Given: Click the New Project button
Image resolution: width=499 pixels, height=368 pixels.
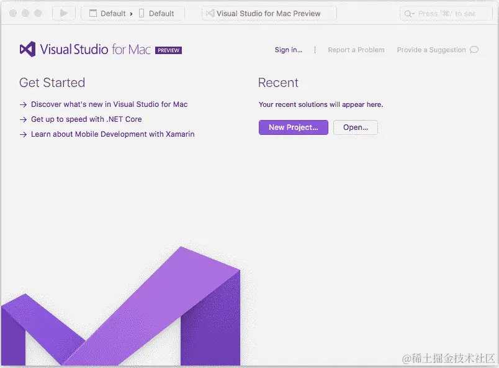Looking at the screenshot, I should click(x=294, y=127).
